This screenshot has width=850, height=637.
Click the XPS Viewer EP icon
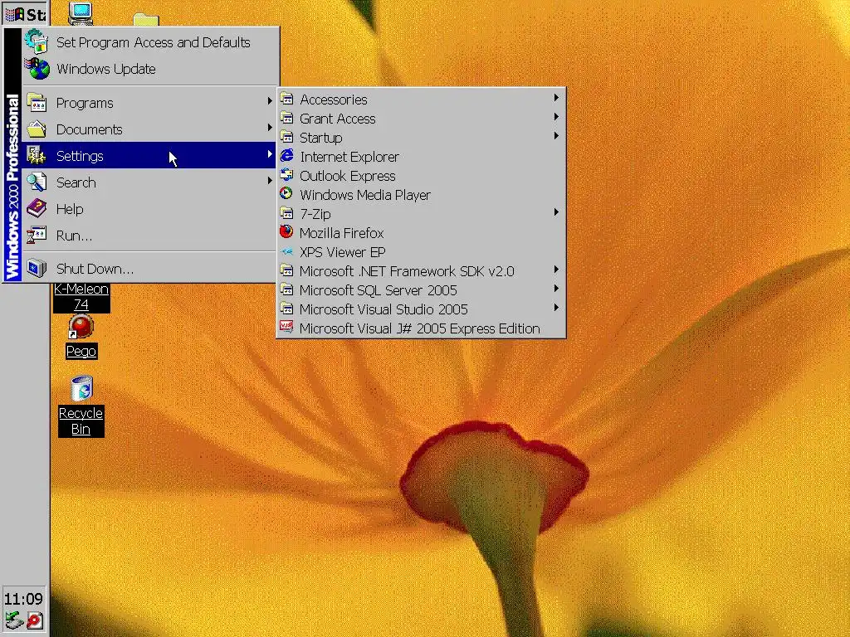tap(286, 251)
